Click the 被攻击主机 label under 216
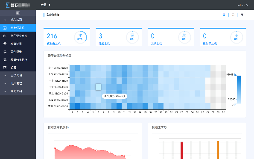Screen dimensions: 254x159 point(54,44)
